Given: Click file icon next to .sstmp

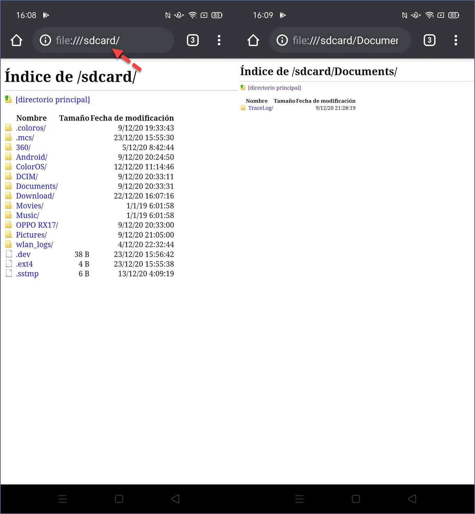Looking at the screenshot, I should click(9, 273).
